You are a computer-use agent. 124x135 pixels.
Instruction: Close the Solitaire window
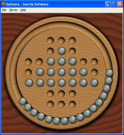point(120,4)
